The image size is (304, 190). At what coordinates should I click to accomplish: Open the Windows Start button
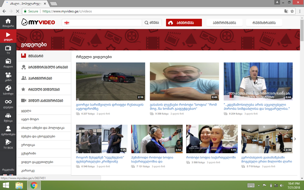[x=6, y=186]
